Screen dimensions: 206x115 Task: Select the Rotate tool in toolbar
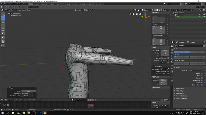pyautogui.click(x=3, y=30)
